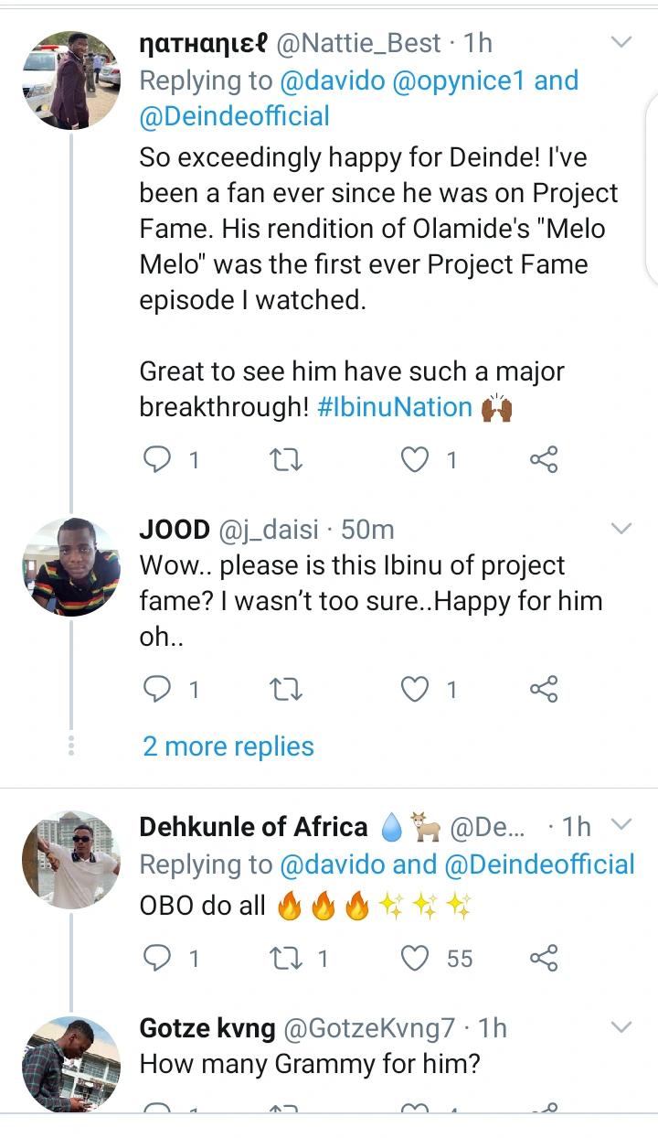This screenshot has height=1138, width=658.
Task: Share Nattie_Best's tweet
Action: pos(544,460)
